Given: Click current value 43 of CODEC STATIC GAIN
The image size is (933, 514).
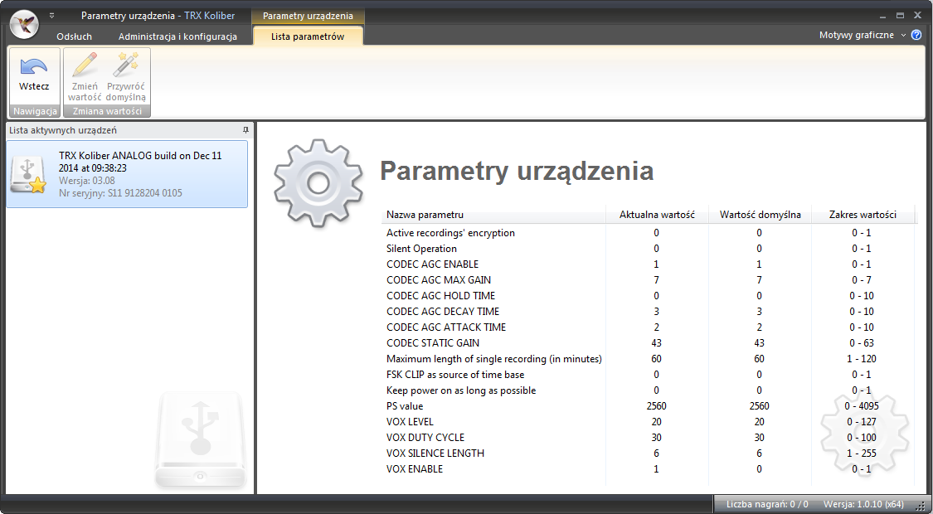Looking at the screenshot, I should click(x=656, y=343).
